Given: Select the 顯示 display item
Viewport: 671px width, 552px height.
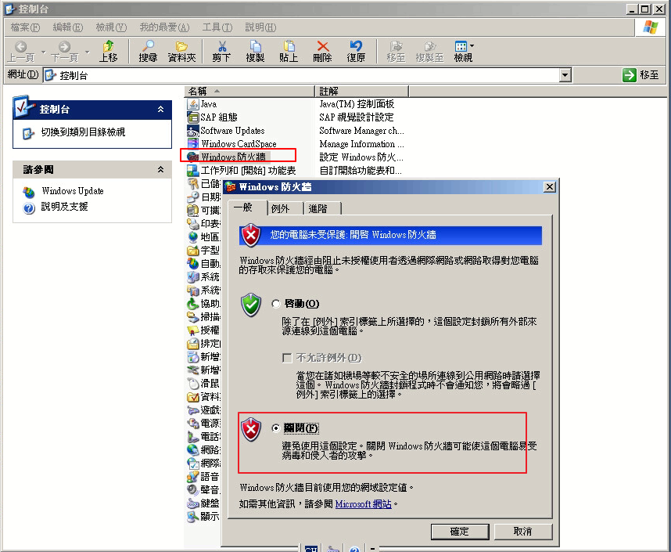Looking at the screenshot, I should [203, 517].
